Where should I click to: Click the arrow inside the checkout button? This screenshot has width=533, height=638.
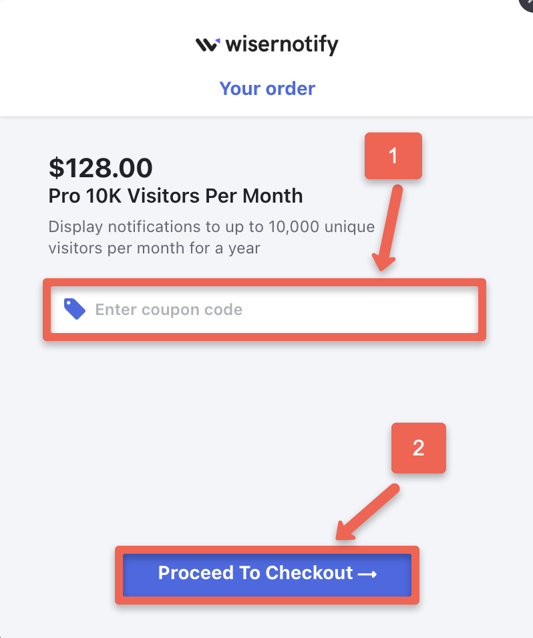(367, 573)
